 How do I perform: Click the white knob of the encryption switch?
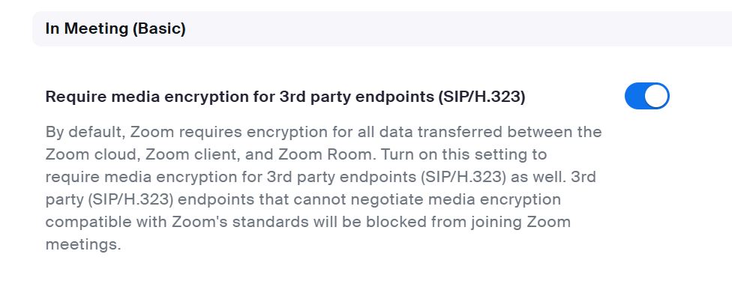(x=656, y=96)
